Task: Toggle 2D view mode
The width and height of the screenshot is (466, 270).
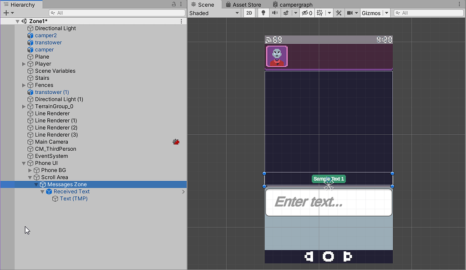Action: [x=249, y=13]
